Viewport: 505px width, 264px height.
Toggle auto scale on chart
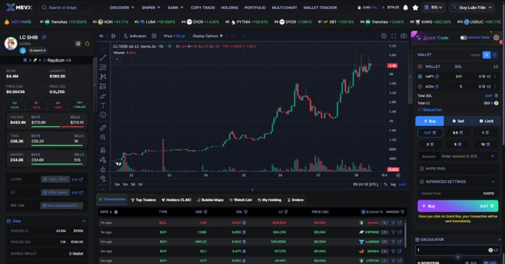coord(402,185)
